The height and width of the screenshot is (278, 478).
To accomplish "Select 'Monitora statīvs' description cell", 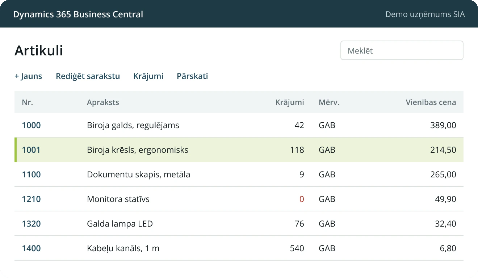I will coord(118,199).
